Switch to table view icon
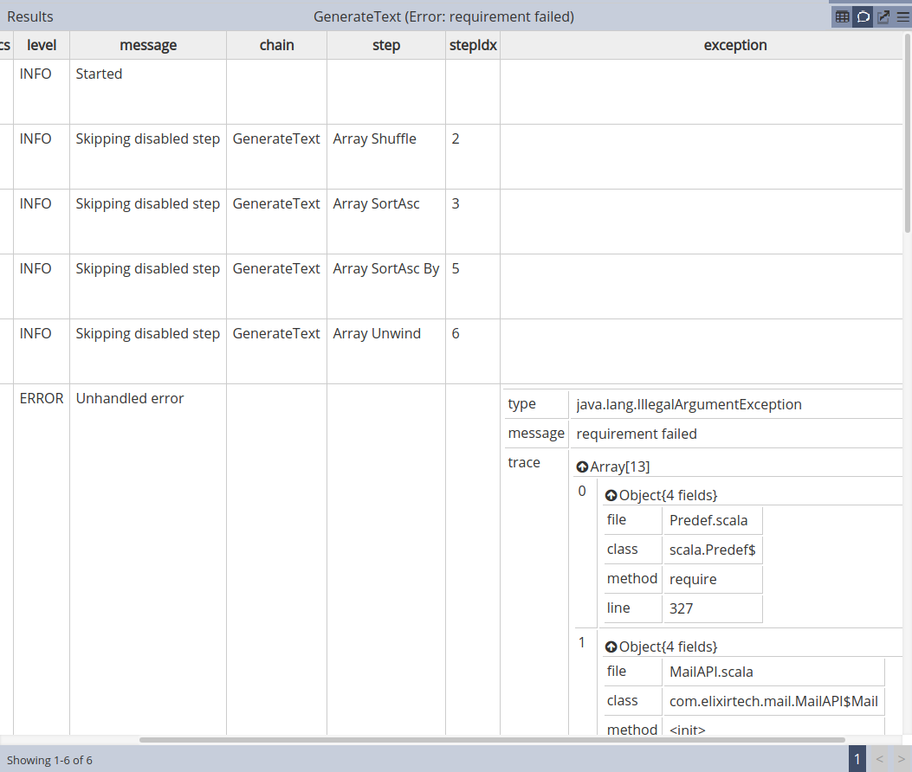This screenshot has width=912, height=772. coord(842,16)
